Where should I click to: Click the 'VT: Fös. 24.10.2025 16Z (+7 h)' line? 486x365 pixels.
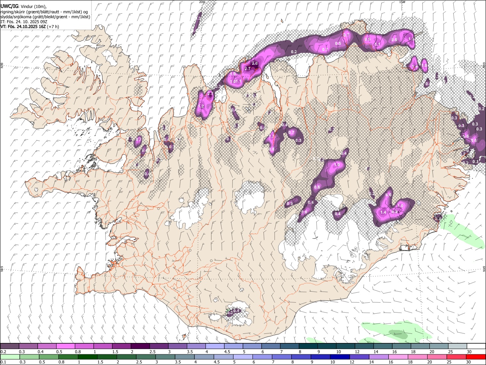pos(30,27)
